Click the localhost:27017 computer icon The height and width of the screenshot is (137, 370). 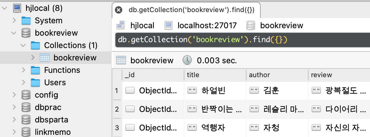(x=168, y=25)
